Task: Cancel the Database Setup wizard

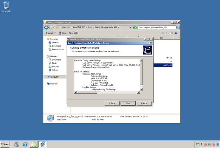Action: coord(144,103)
